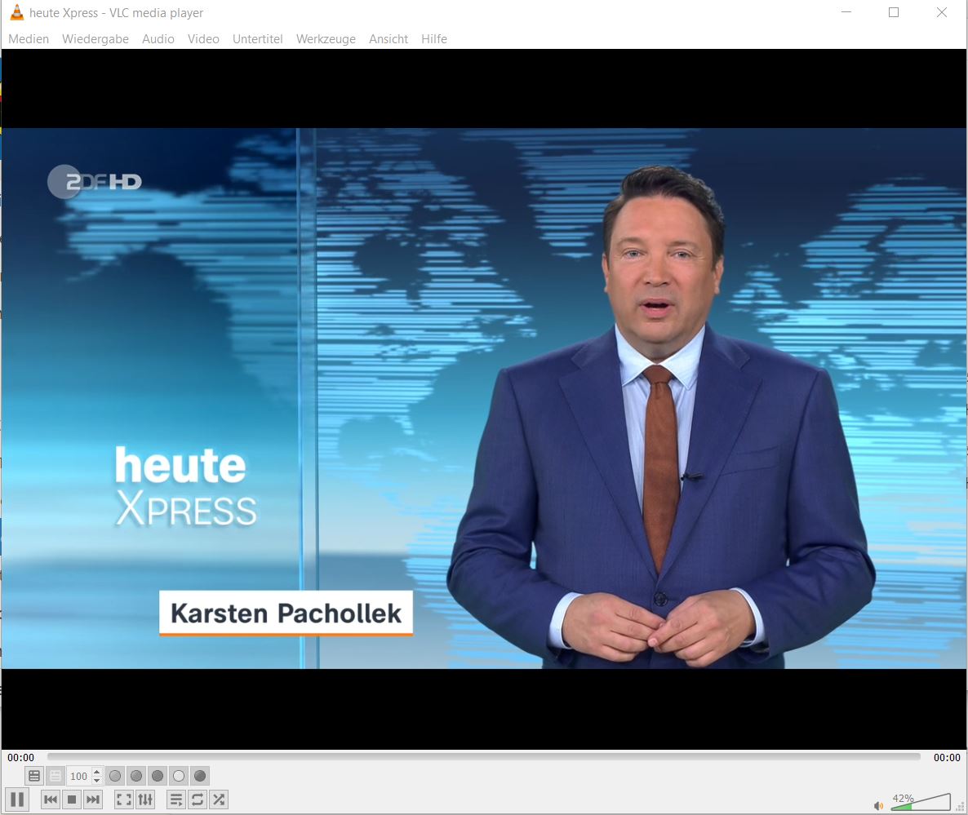Click the window resize grip in bottom corner

point(961,807)
